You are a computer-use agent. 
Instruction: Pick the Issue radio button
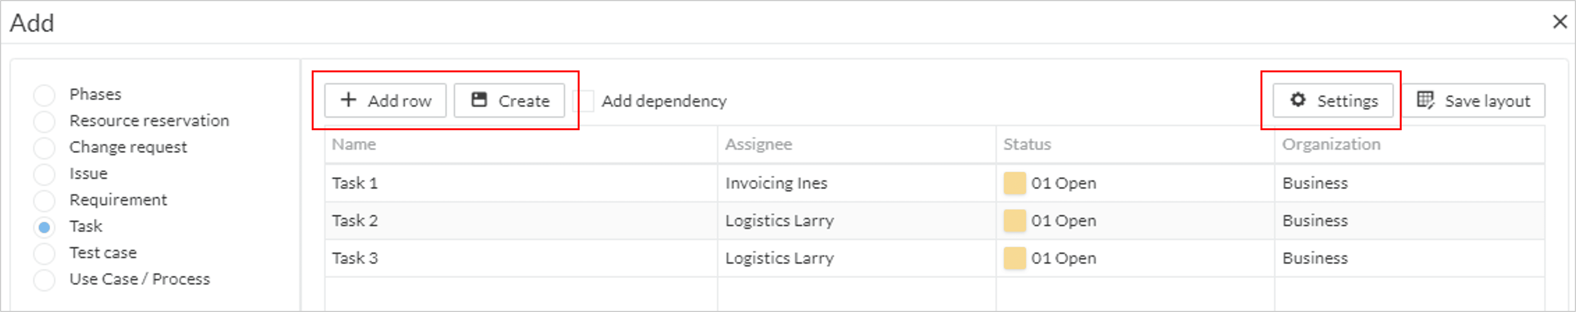(44, 174)
